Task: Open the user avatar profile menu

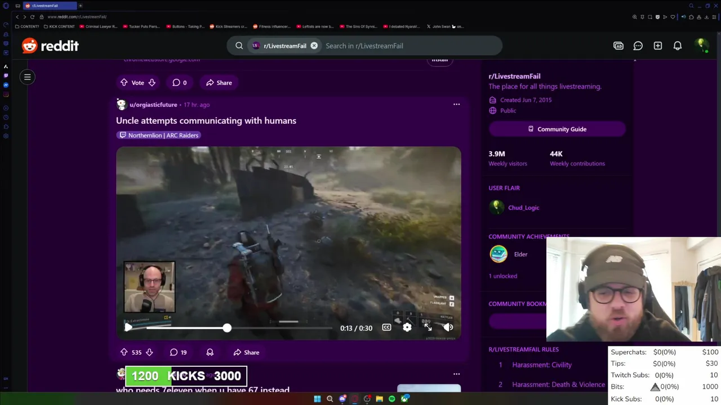Action: pos(701,46)
